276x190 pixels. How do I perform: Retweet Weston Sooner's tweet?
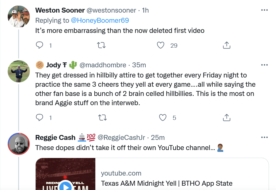101,46
